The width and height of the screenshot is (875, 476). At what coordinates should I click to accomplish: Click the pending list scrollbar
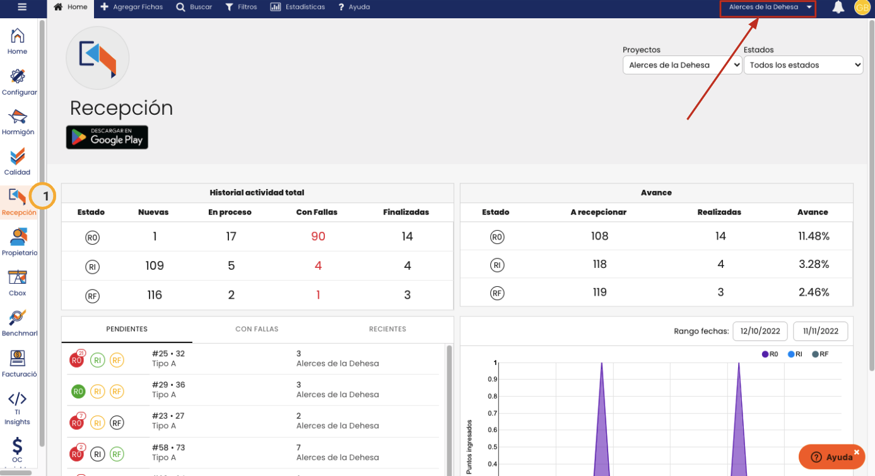[449, 410]
